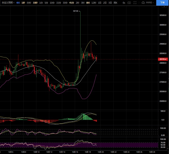Click the 0s countdown indicator
The image size is (169, 154).
(124, 3)
